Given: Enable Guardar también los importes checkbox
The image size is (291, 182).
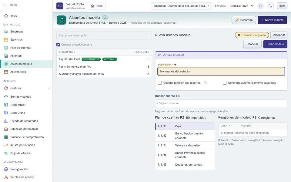Looking at the screenshot, I should coord(160,83).
